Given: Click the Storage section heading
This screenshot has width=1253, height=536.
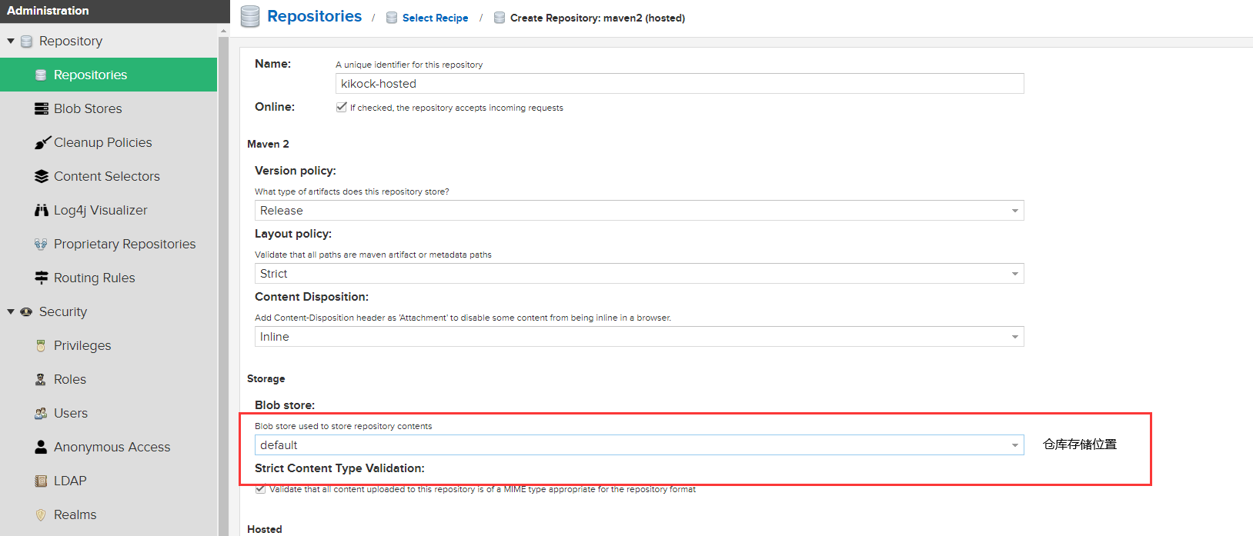Looking at the screenshot, I should (x=266, y=378).
